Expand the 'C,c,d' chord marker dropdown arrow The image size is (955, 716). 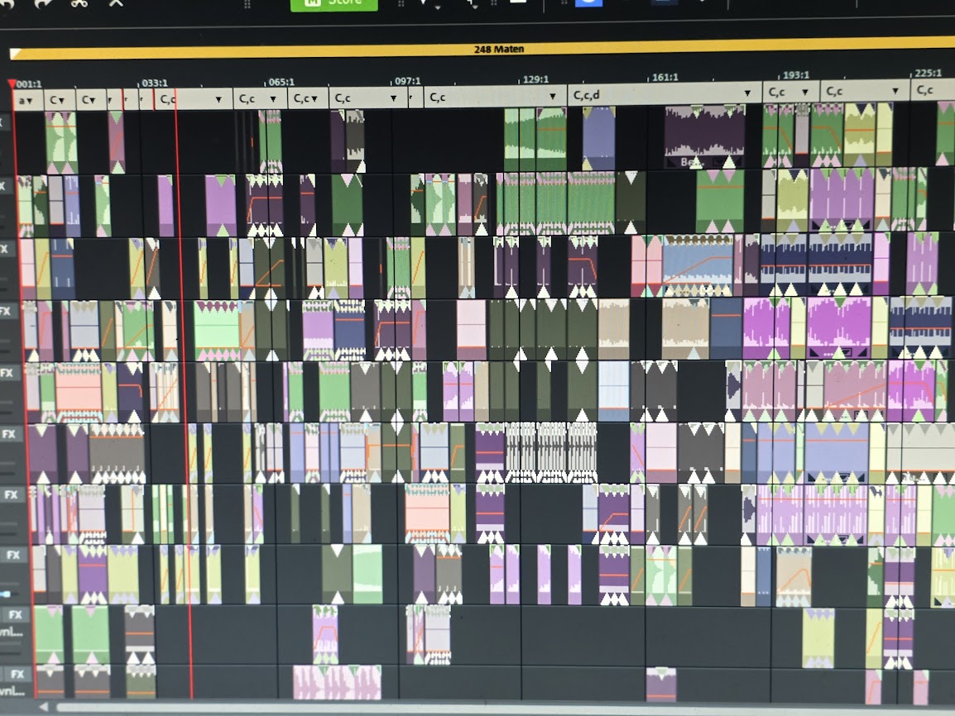tap(747, 94)
